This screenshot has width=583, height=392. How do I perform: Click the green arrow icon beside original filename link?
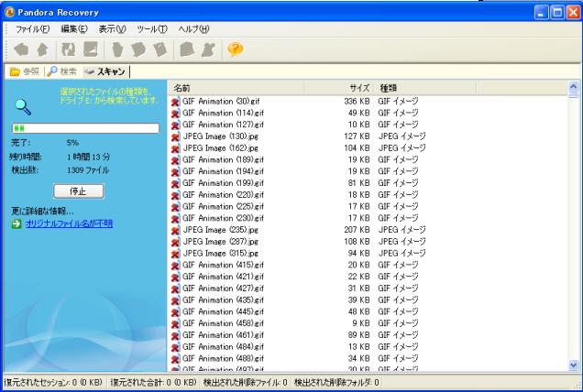coord(16,223)
